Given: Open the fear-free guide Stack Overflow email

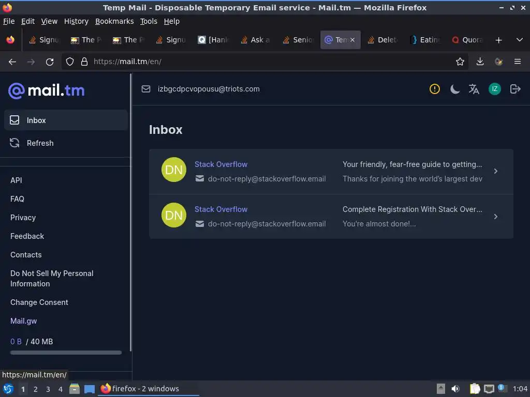Looking at the screenshot, I should tap(331, 172).
